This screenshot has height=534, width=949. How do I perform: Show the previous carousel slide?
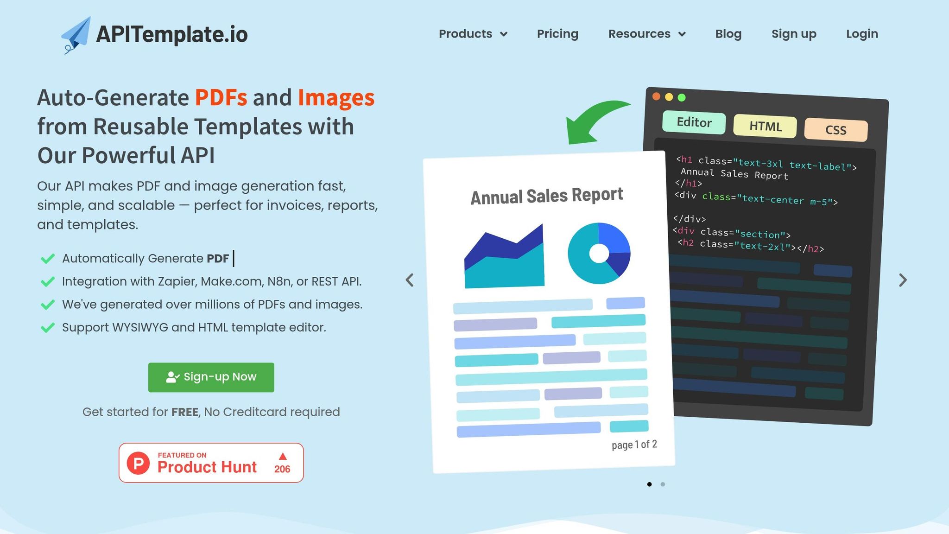click(410, 280)
